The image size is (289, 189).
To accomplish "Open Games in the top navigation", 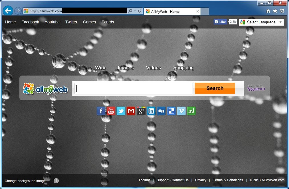I will (89, 22).
